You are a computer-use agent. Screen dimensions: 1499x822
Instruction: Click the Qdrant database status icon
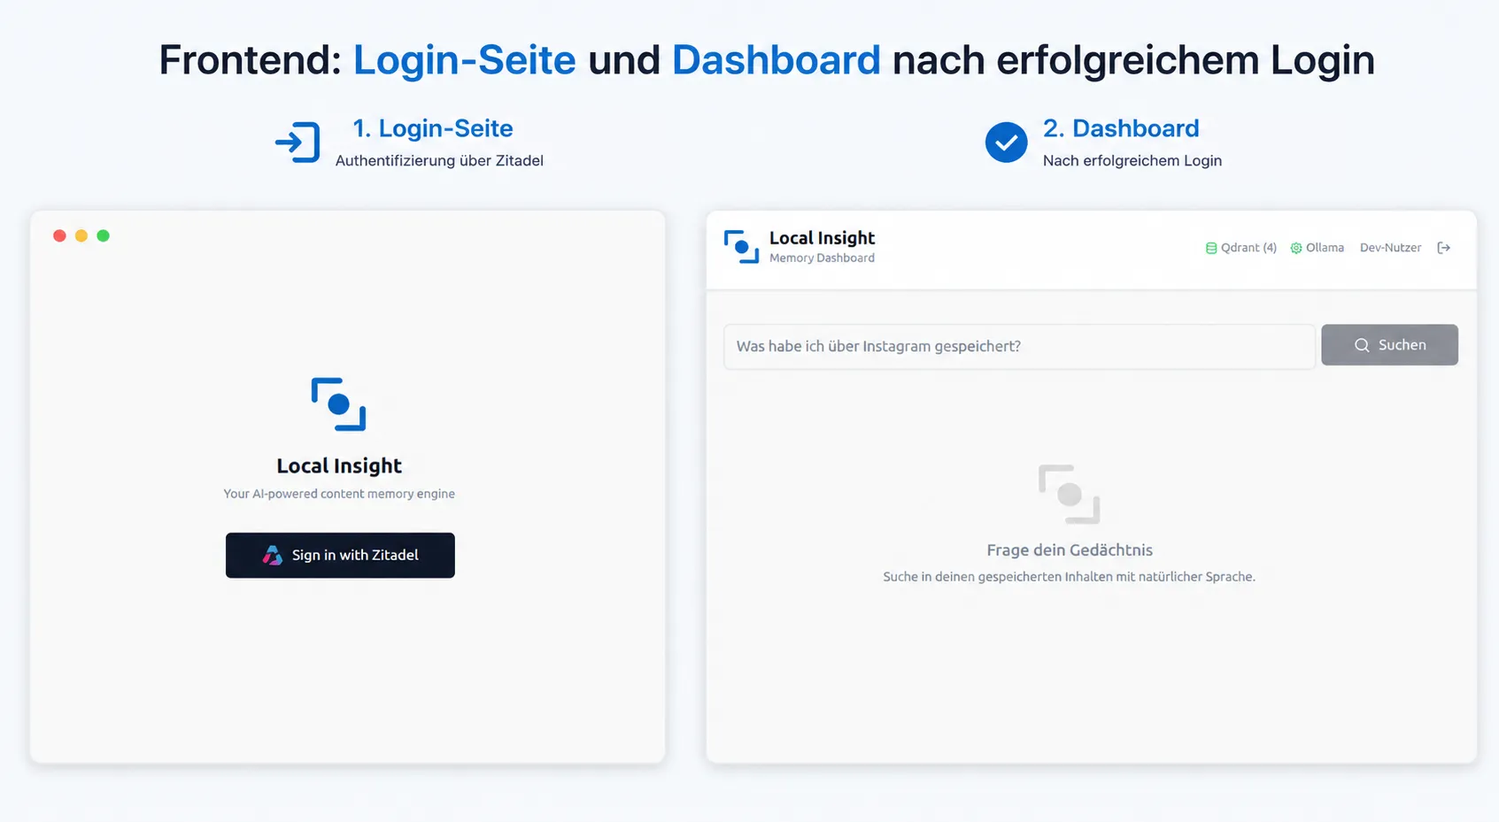1211,248
